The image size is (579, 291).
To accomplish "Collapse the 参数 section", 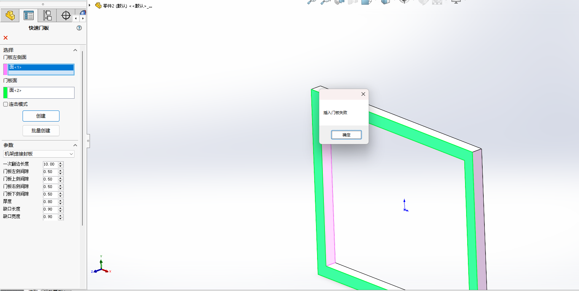I will coord(75,145).
